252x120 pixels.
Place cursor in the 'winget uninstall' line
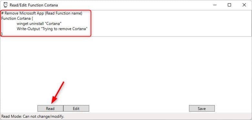[x=39, y=24]
